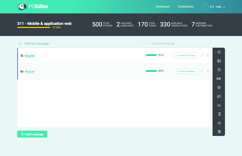
Task: Click the import upload arrow icon
Action: pyautogui.click(x=219, y=70)
